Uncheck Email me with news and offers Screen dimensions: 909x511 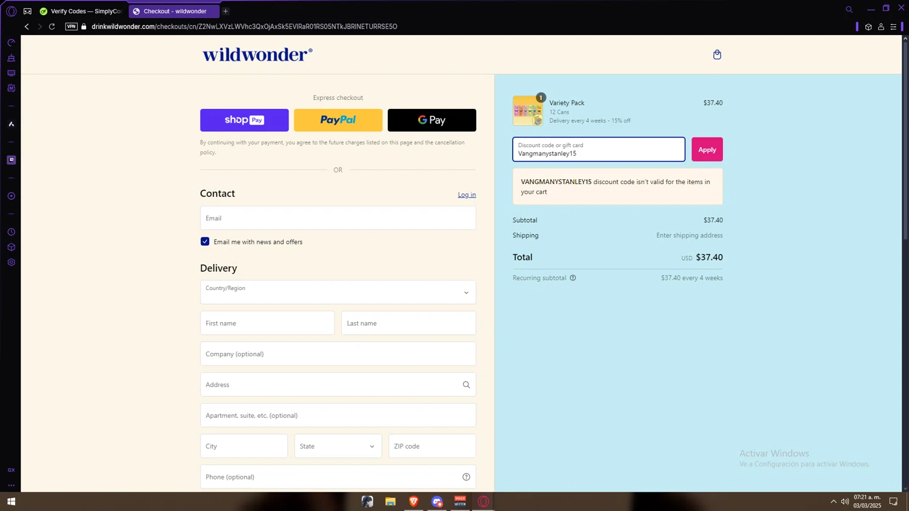205,242
